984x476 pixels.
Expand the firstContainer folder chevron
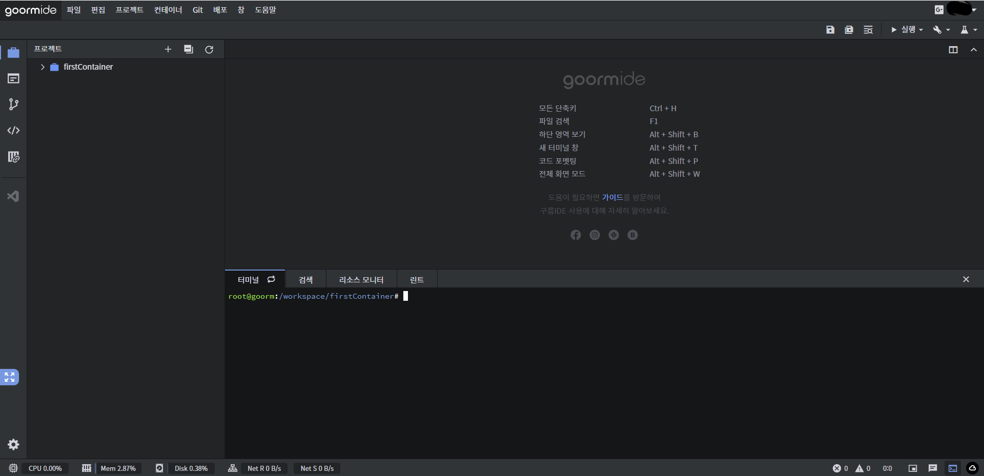(43, 67)
